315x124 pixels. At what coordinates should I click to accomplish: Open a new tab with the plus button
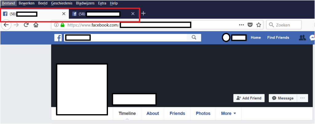click(143, 14)
